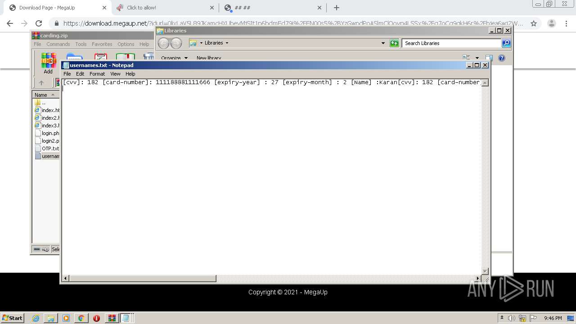Open Notepad Edit menu
Image resolution: width=576 pixels, height=324 pixels.
click(80, 74)
